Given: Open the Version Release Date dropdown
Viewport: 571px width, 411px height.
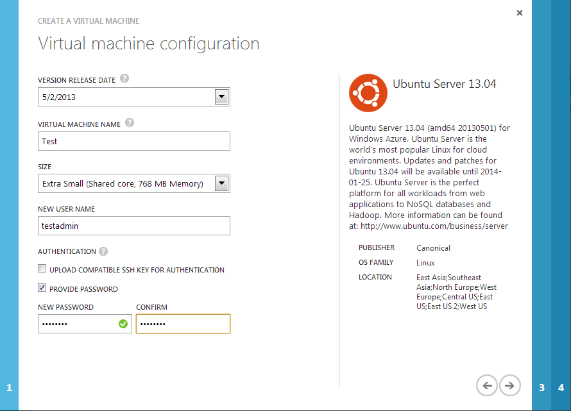Looking at the screenshot, I should click(x=221, y=97).
